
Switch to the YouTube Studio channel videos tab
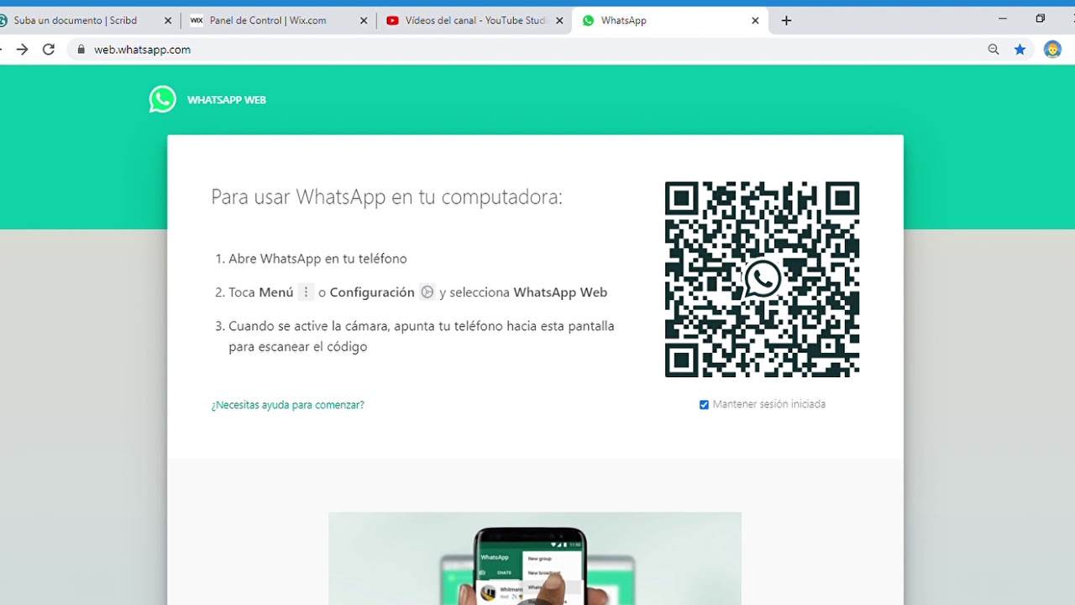(x=474, y=20)
